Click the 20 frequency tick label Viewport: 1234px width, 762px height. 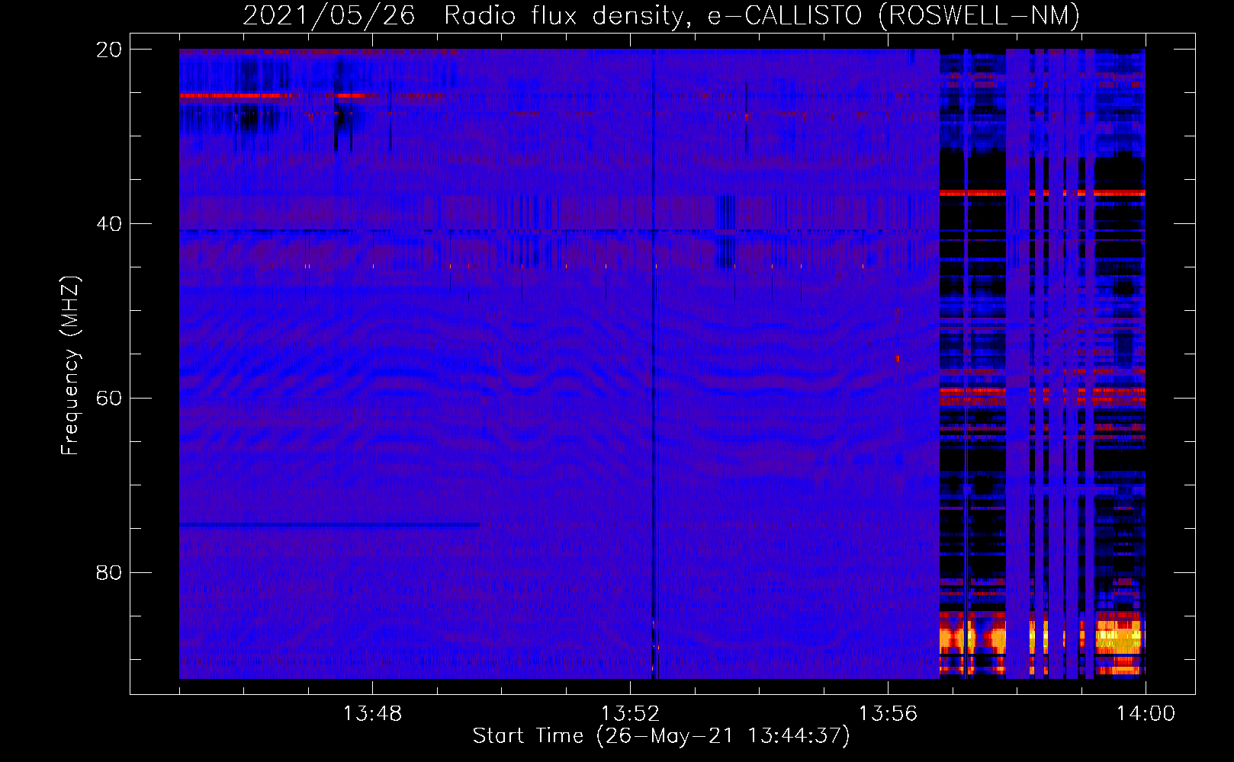coord(109,50)
